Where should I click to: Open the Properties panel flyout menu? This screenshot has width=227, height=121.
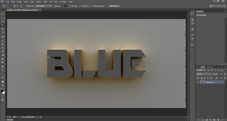pyautogui.click(x=225, y=11)
